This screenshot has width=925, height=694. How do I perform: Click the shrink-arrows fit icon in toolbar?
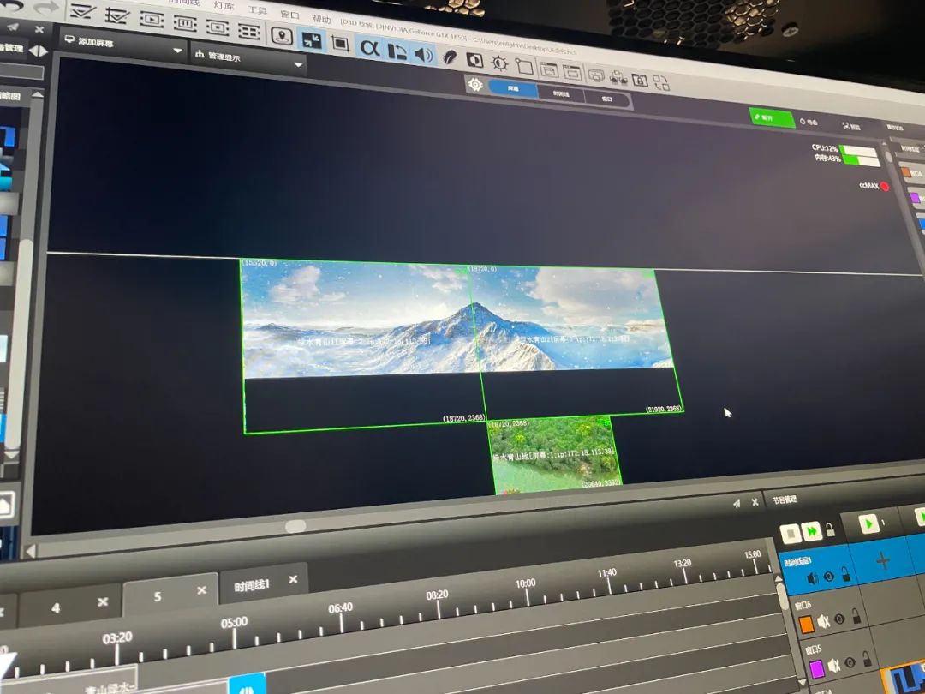(311, 39)
